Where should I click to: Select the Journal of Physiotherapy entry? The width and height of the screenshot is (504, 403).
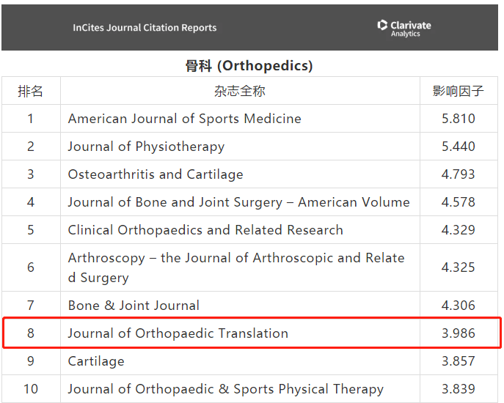pos(146,147)
